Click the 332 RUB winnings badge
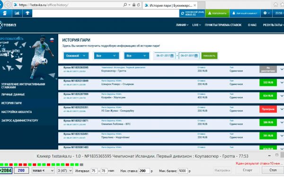 coord(268,83)
